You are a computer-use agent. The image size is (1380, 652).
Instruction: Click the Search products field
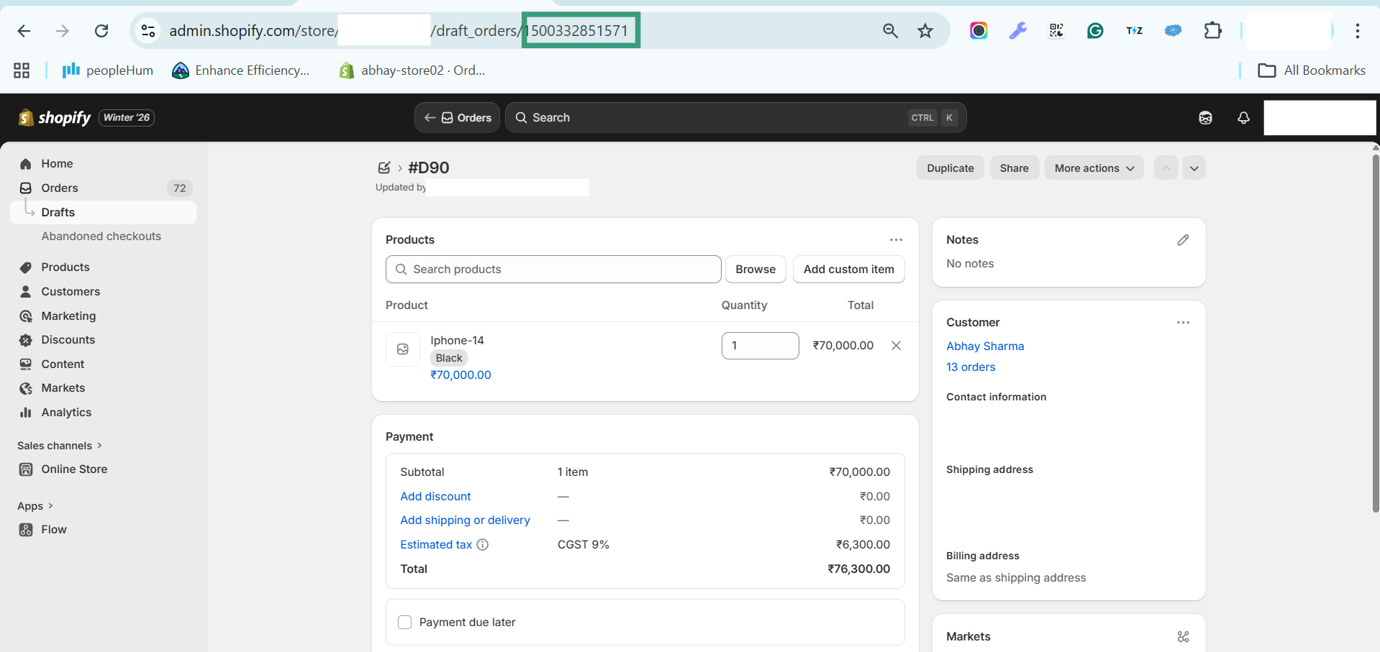[x=554, y=270]
